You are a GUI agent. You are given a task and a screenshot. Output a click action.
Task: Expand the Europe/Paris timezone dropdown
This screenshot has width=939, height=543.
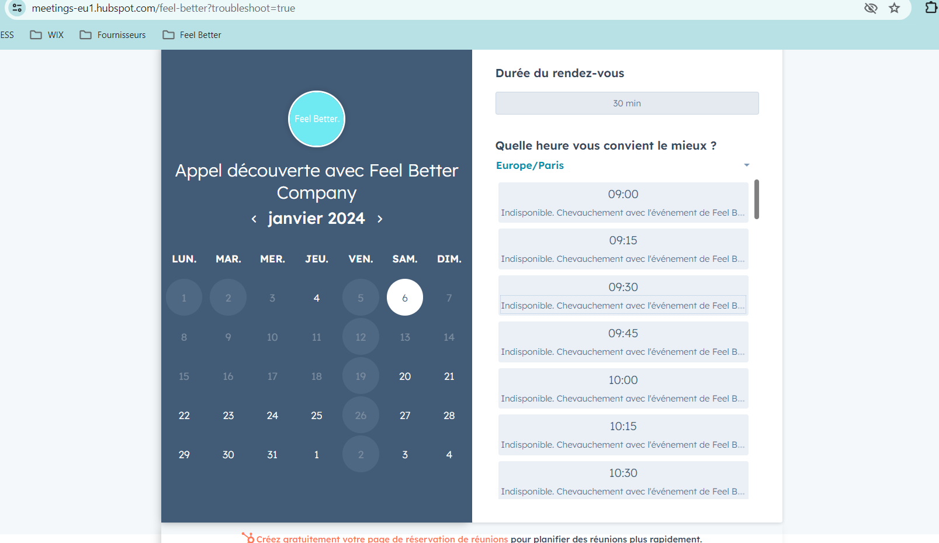(x=623, y=165)
